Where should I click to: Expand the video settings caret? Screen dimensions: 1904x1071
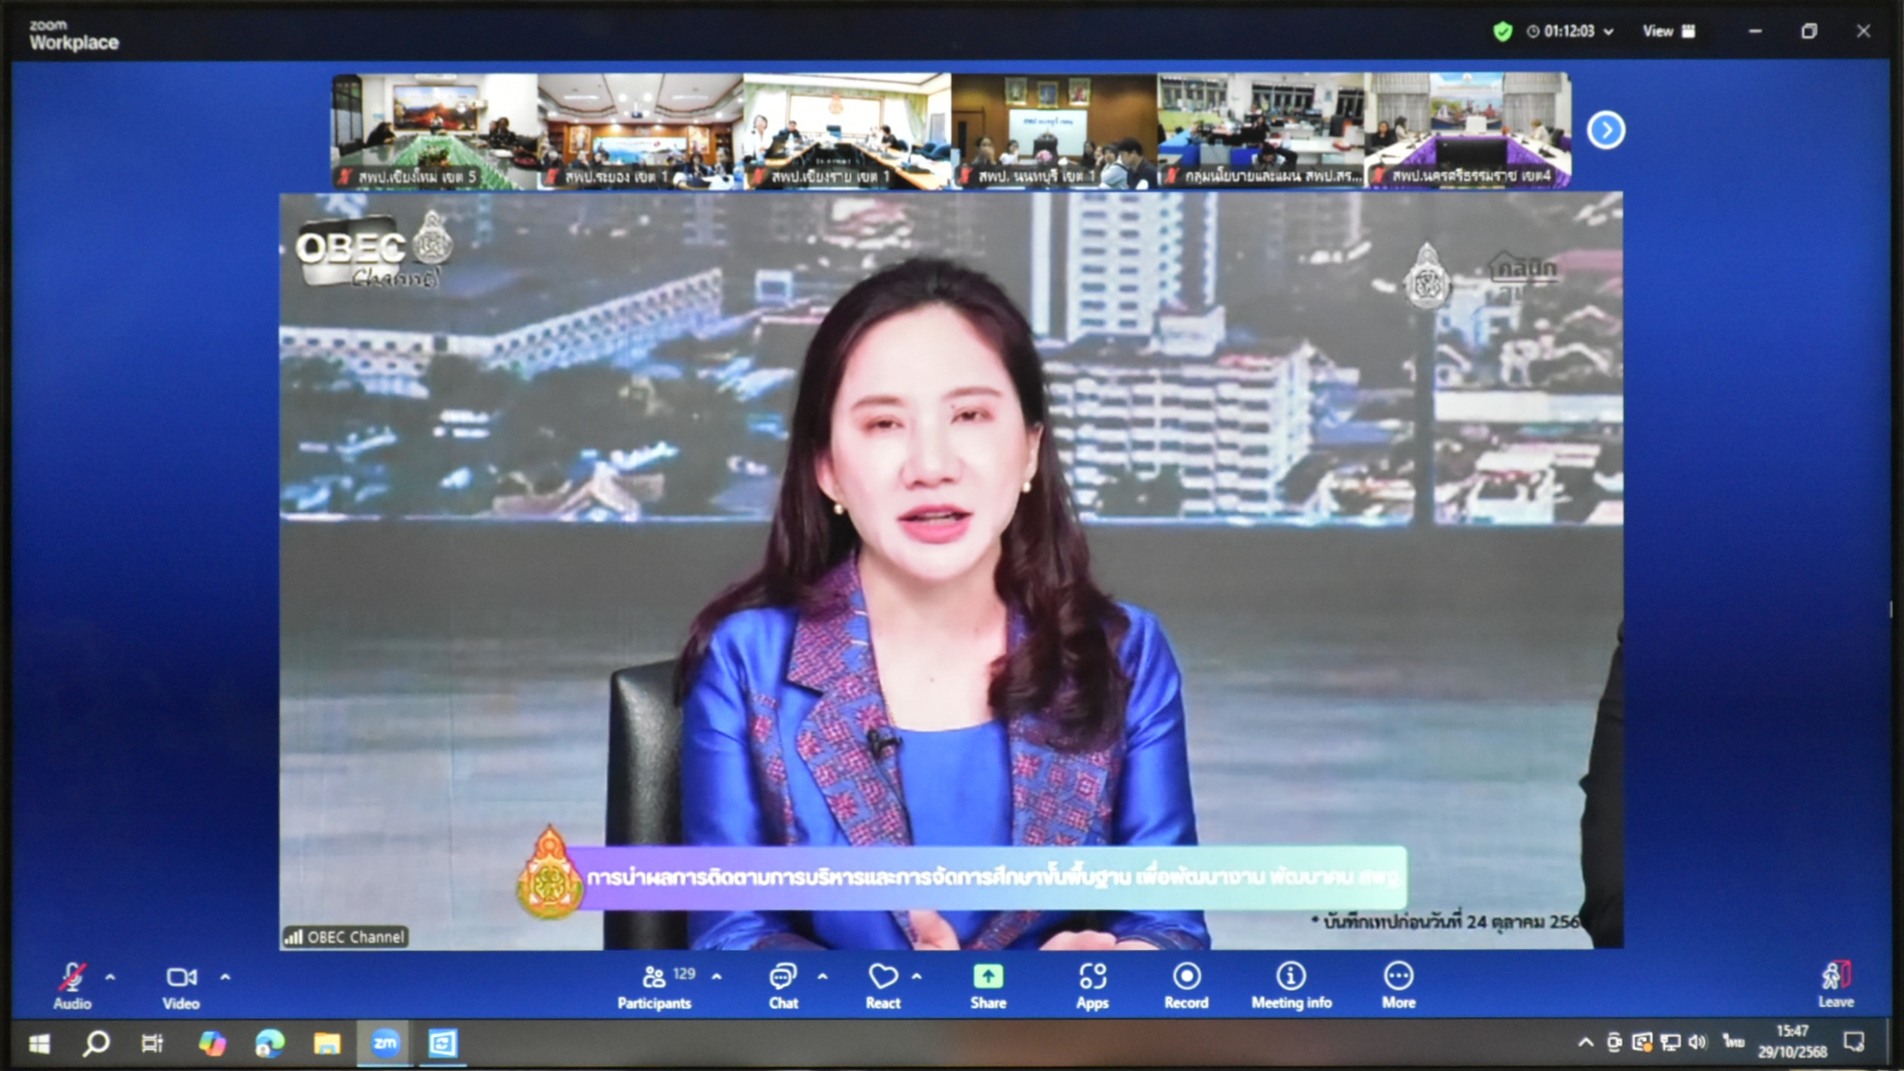(x=225, y=977)
